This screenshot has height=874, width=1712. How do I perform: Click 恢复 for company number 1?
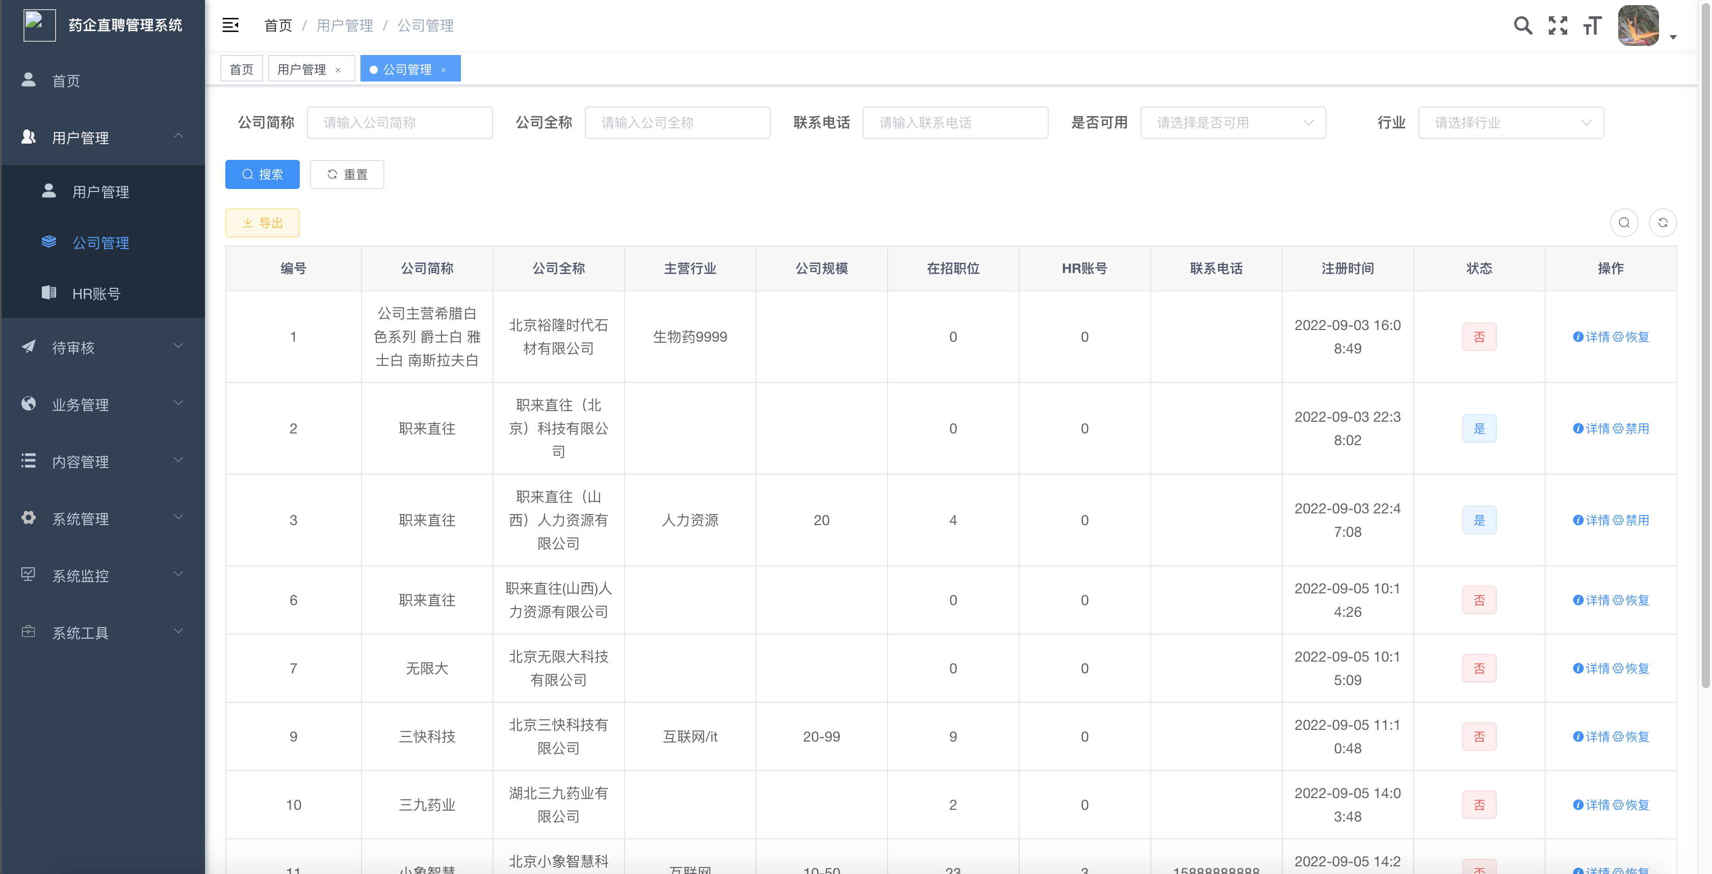click(1630, 337)
